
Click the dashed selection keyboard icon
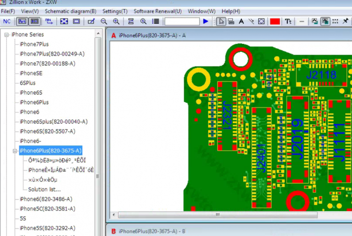(231, 22)
